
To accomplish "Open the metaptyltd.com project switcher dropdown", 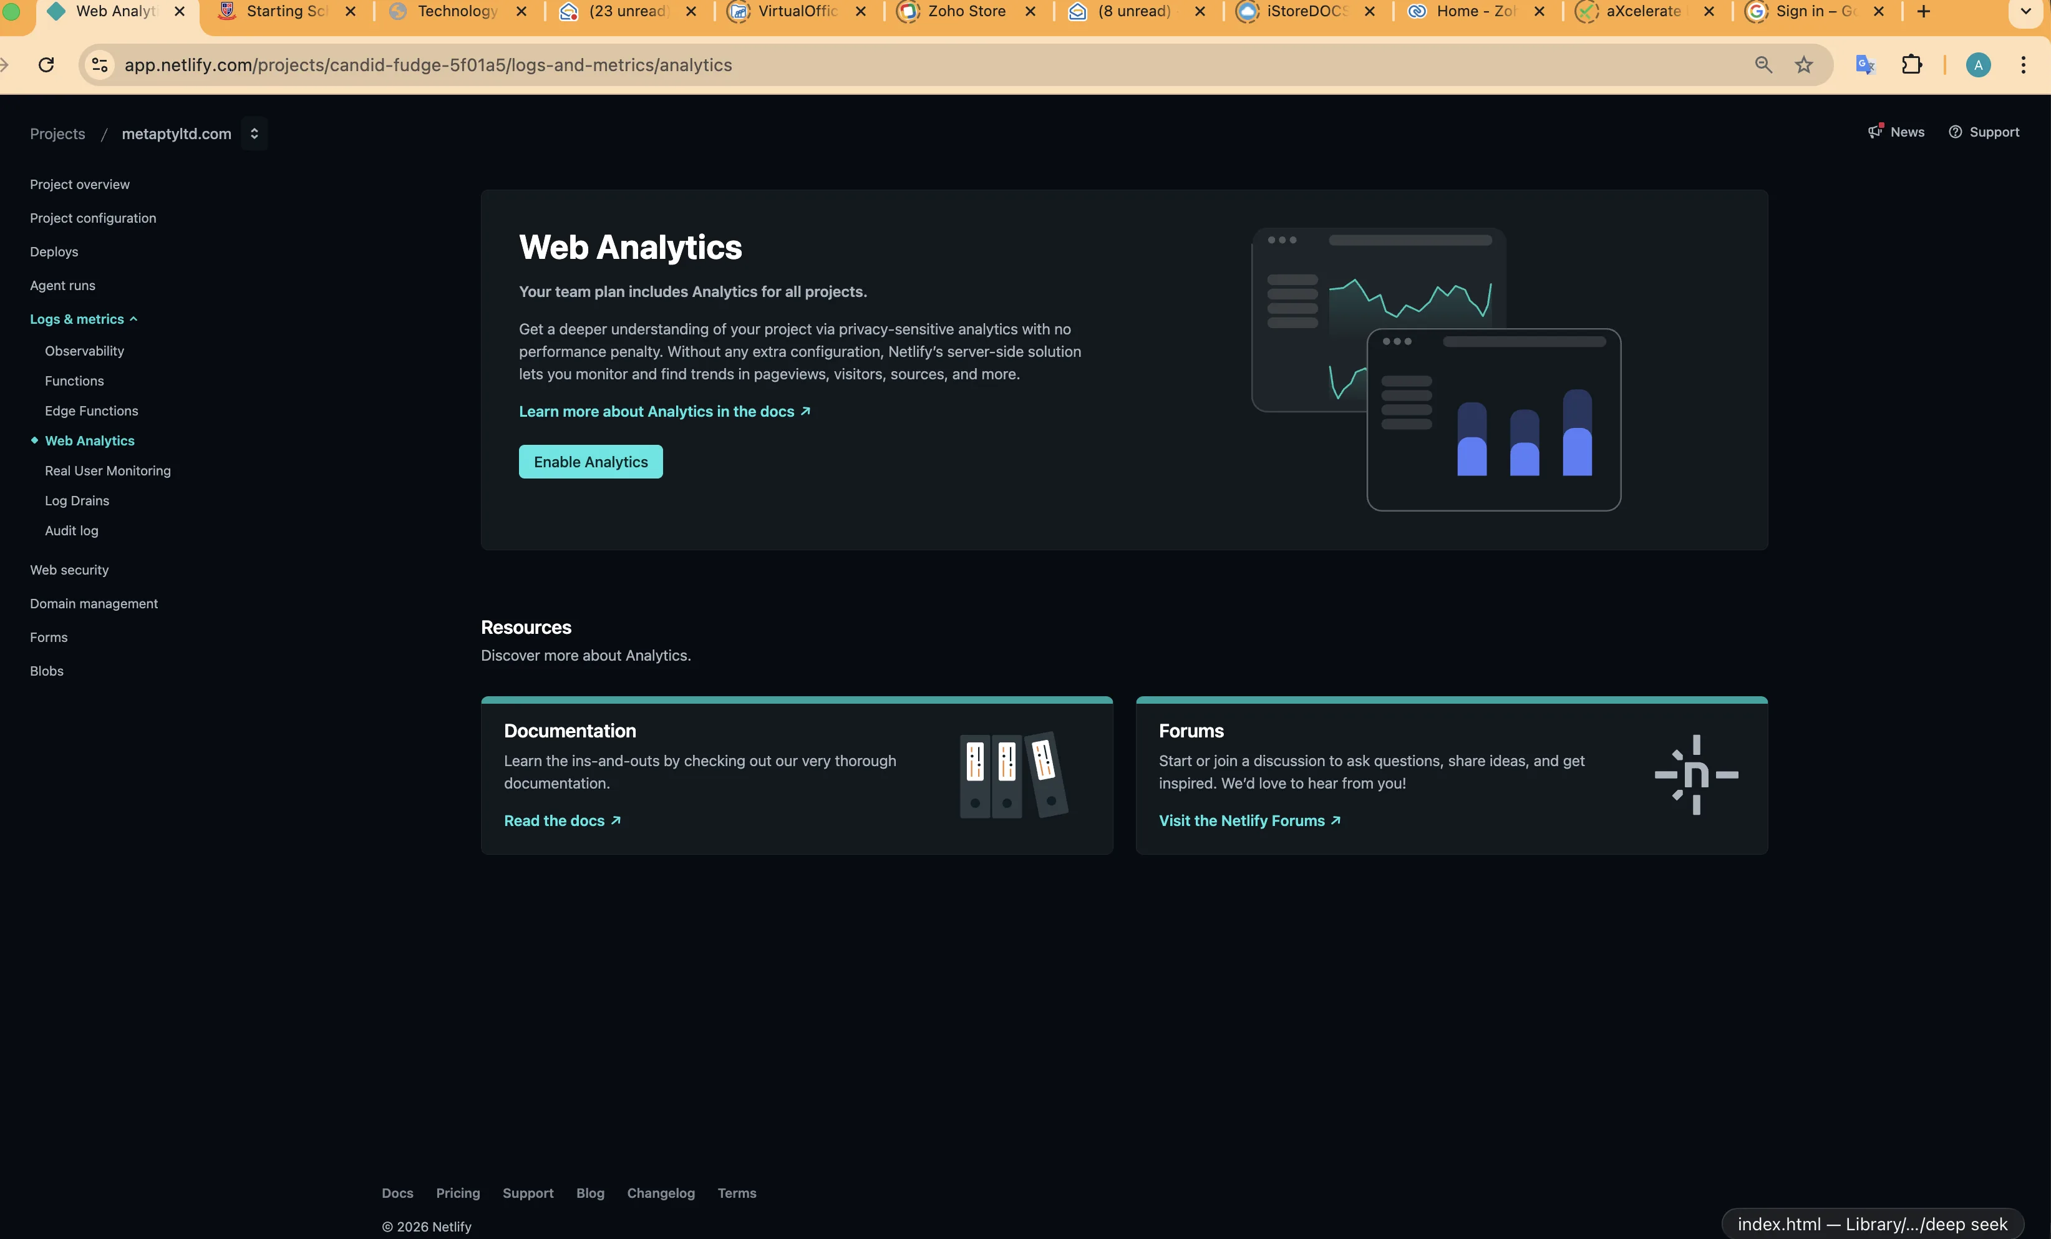I will tap(254, 134).
